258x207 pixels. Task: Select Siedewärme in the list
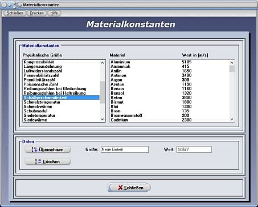[x=61, y=120]
